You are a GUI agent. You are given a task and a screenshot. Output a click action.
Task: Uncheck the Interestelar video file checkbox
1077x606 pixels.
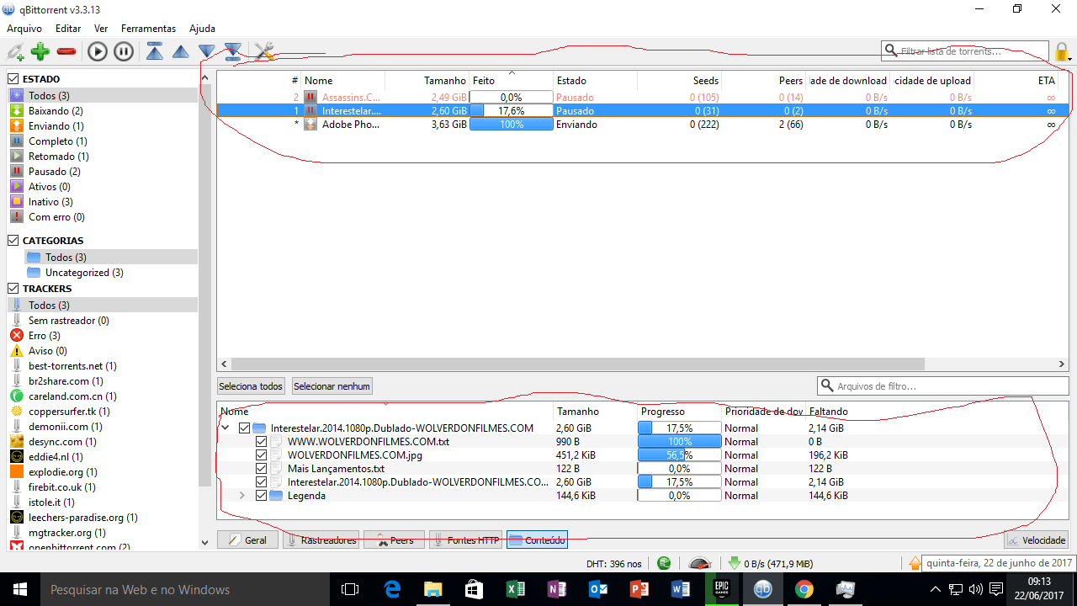[x=261, y=482]
